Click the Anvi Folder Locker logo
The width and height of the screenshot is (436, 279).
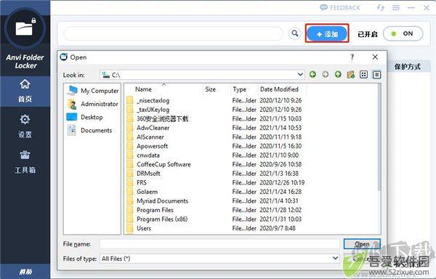[x=25, y=28]
